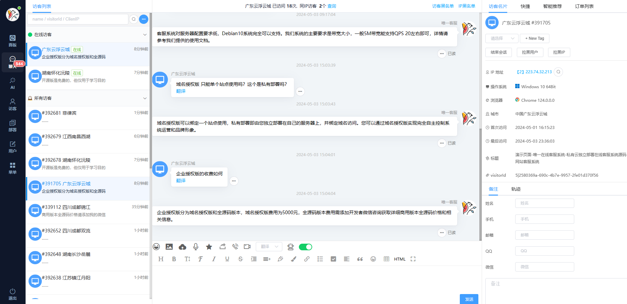The width and height of the screenshot is (627, 304).
Task: Open the 翻译 language dropdown
Action: tap(269, 247)
